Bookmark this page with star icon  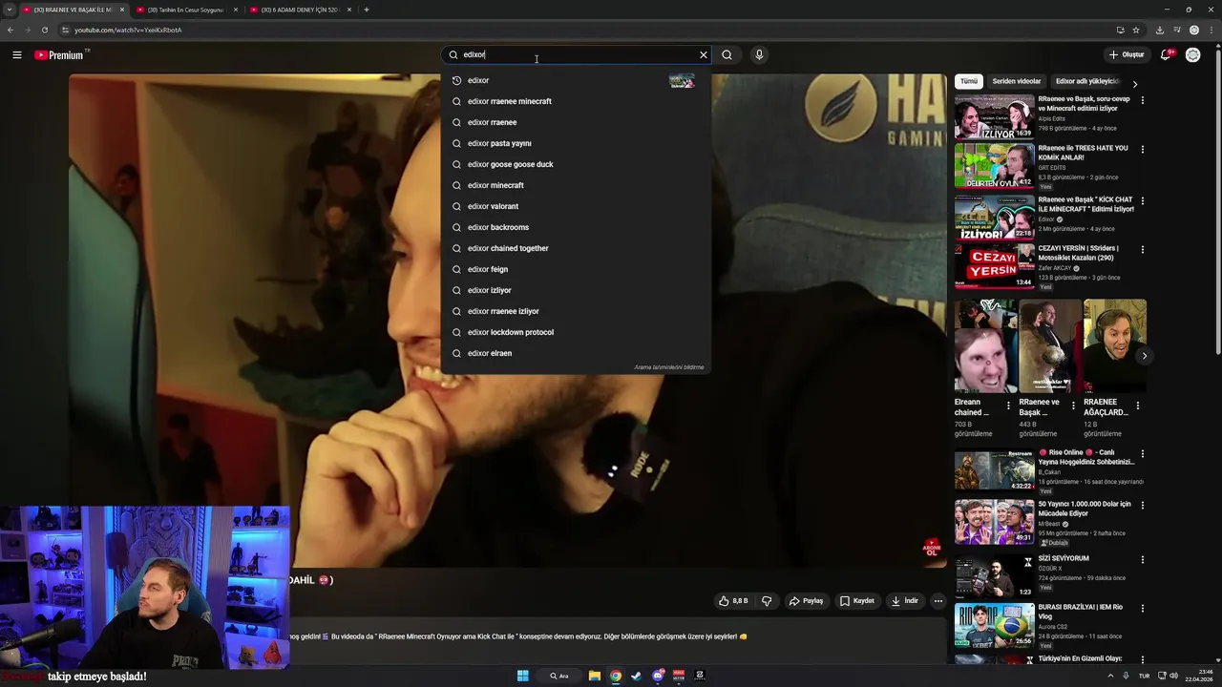1136,30
